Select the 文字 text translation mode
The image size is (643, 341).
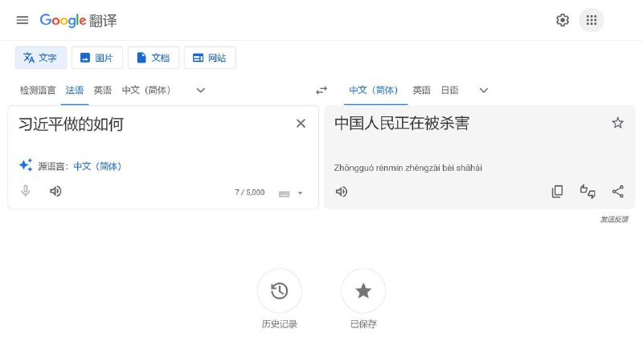pos(41,58)
